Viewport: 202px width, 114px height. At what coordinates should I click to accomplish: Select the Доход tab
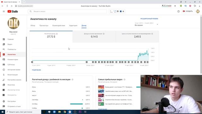point(84,25)
